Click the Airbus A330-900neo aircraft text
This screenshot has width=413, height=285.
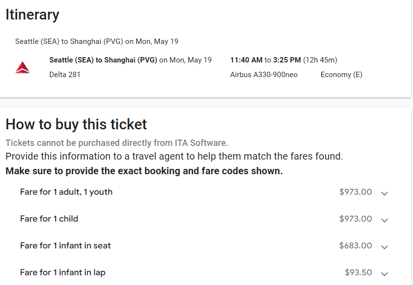(264, 75)
